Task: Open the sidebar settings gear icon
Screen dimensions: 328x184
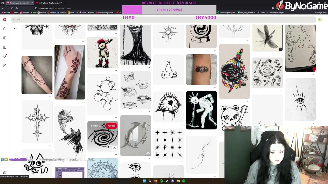Action: click(5, 173)
